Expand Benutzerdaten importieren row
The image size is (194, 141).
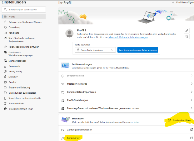pyautogui.click(x=191, y=92)
